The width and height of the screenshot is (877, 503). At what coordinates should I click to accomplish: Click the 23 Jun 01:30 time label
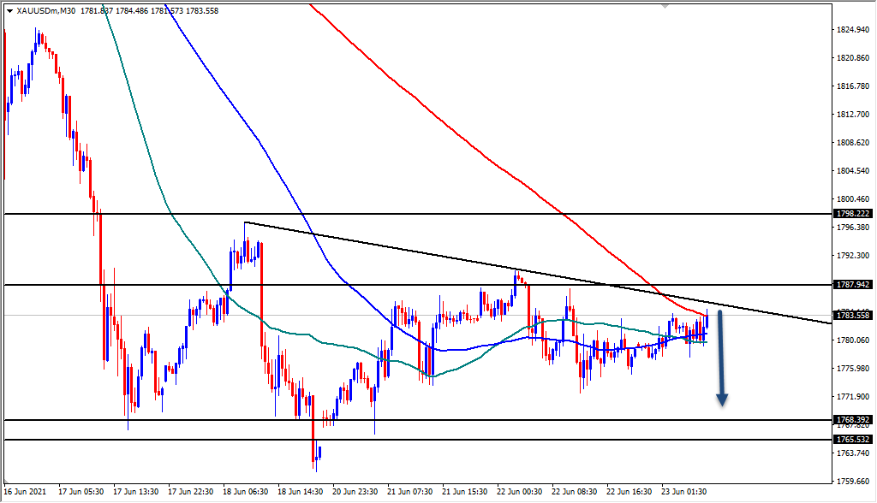coord(683,492)
